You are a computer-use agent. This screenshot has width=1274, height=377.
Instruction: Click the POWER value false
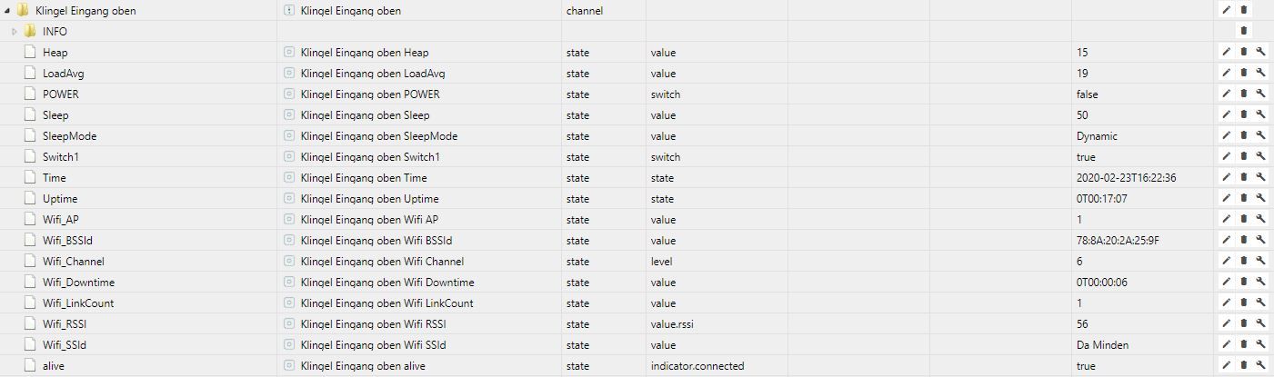click(x=1087, y=94)
